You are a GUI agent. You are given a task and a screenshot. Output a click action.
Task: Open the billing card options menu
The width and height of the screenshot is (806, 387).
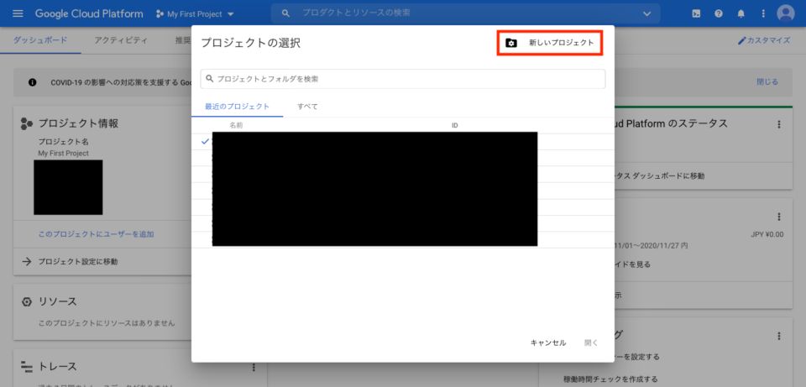pyautogui.click(x=779, y=217)
